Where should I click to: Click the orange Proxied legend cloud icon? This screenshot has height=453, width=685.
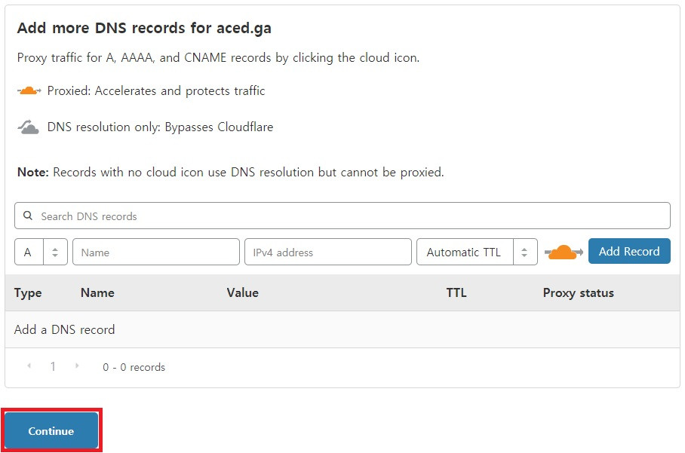(28, 89)
